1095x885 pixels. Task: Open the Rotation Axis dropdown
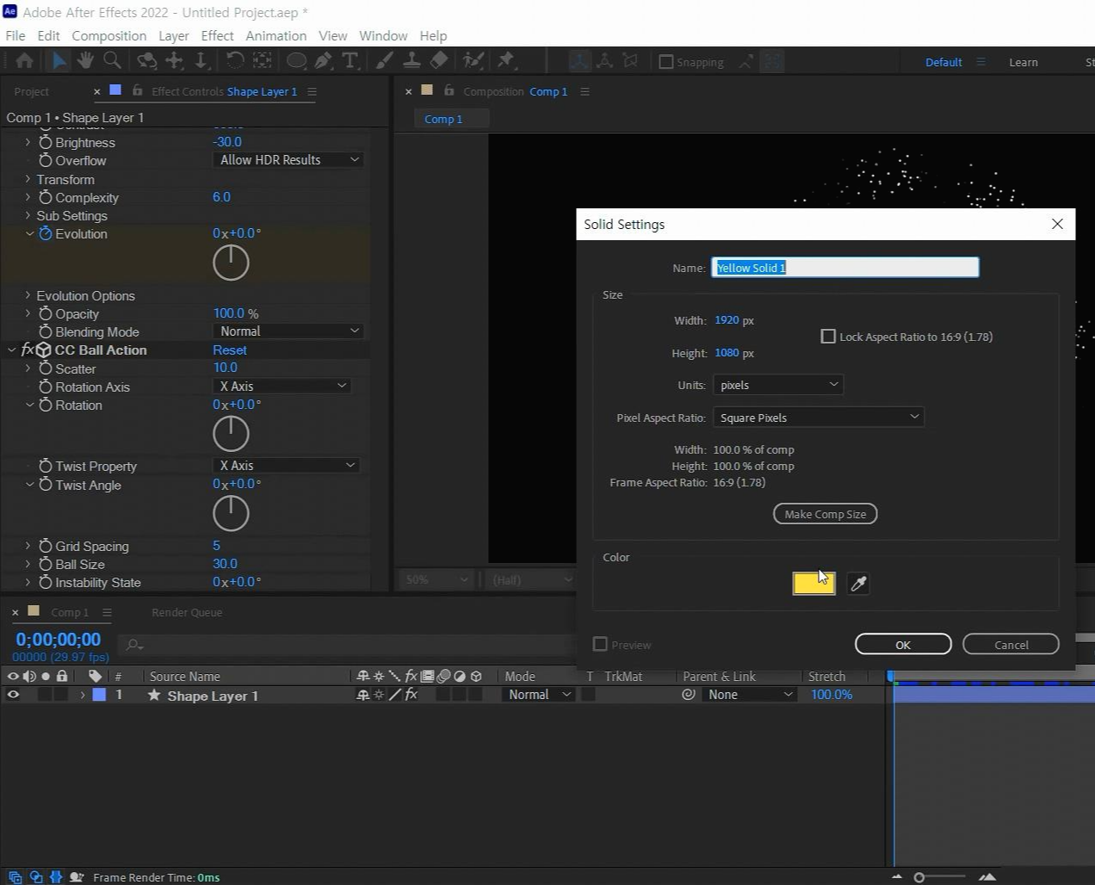click(281, 386)
